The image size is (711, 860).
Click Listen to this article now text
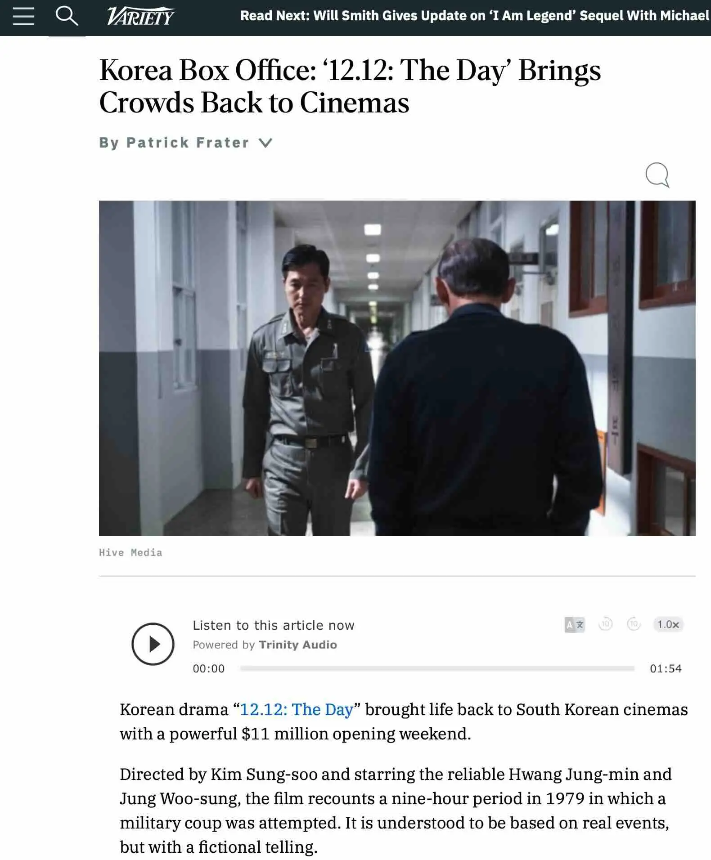(274, 625)
